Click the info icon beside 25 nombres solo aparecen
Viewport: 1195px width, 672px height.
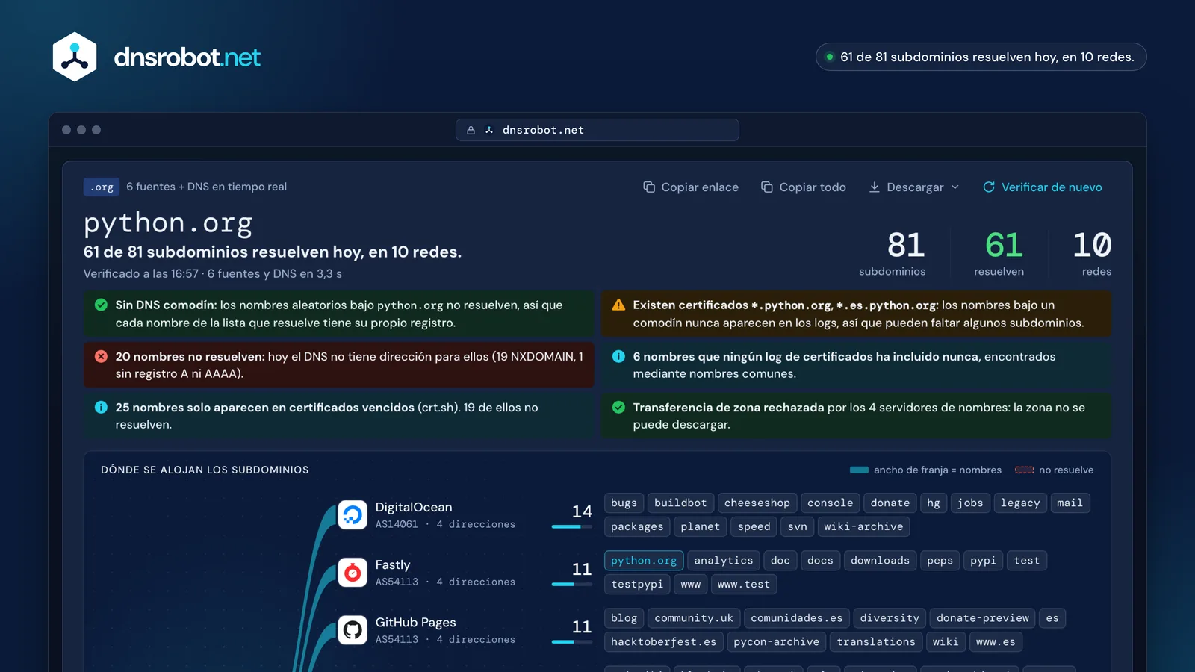coord(101,407)
